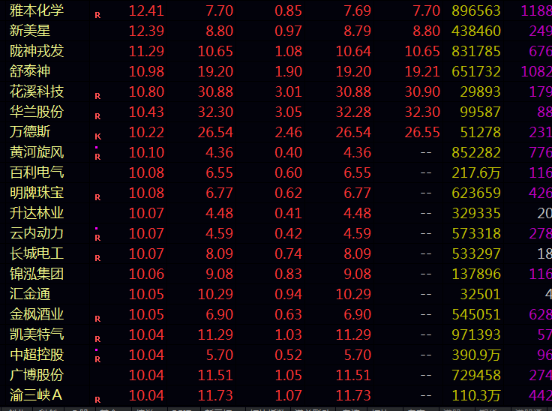Screen dimensions: 552x411
Task: Click the volume value 329335
Action: tap(476, 214)
